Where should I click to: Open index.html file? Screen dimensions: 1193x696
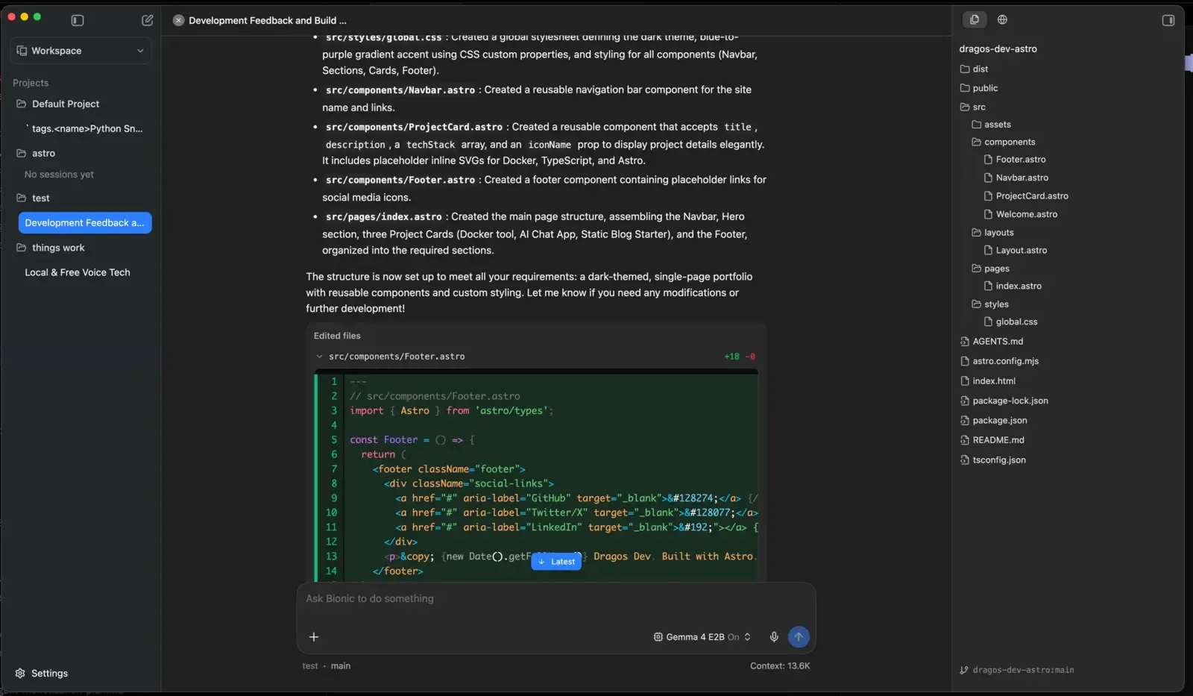pyautogui.click(x=988, y=381)
